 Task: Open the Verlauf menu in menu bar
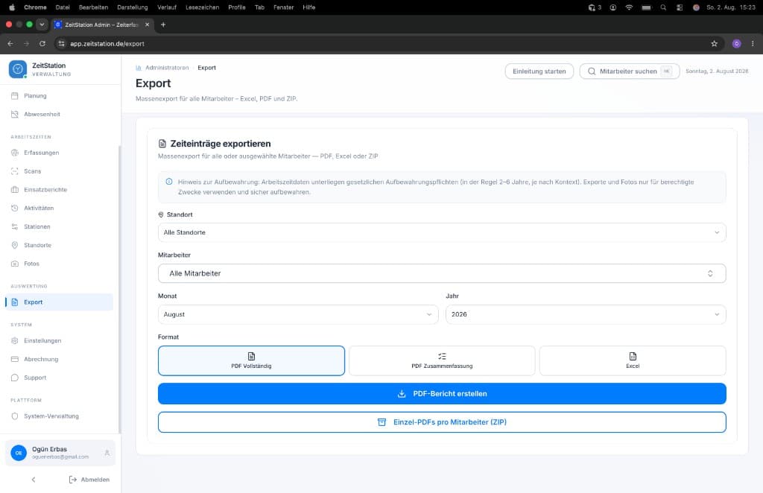(x=166, y=7)
